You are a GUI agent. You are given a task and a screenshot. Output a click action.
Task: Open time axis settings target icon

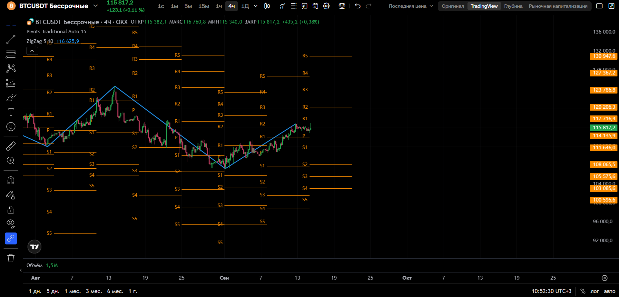pos(604,278)
